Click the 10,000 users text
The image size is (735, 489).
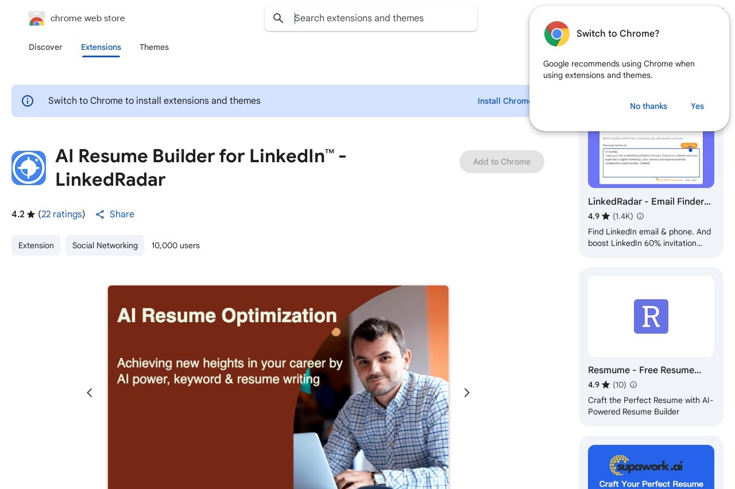point(176,245)
